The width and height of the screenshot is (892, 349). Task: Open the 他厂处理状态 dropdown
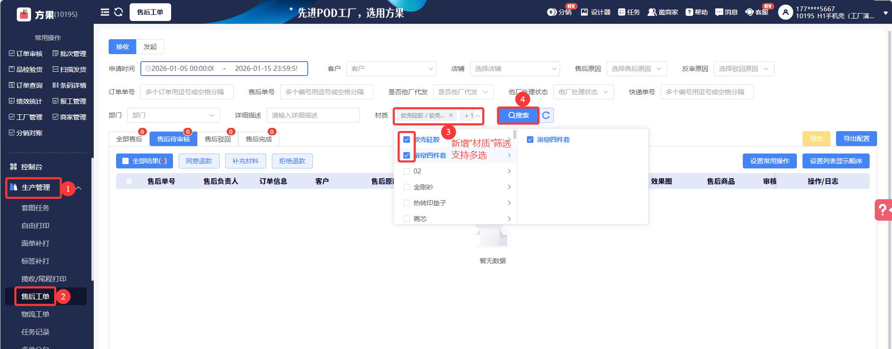click(583, 92)
